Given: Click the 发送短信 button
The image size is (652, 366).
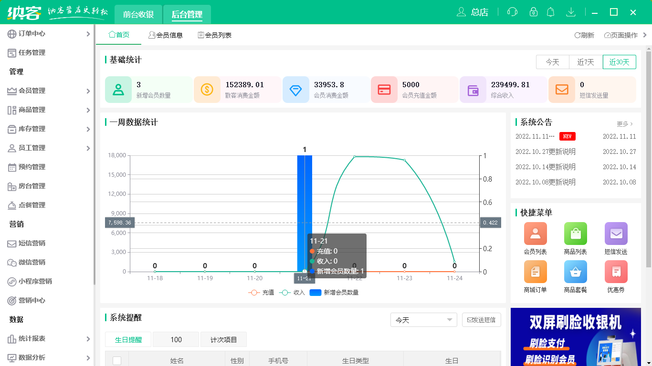Looking at the screenshot, I should (481, 320).
